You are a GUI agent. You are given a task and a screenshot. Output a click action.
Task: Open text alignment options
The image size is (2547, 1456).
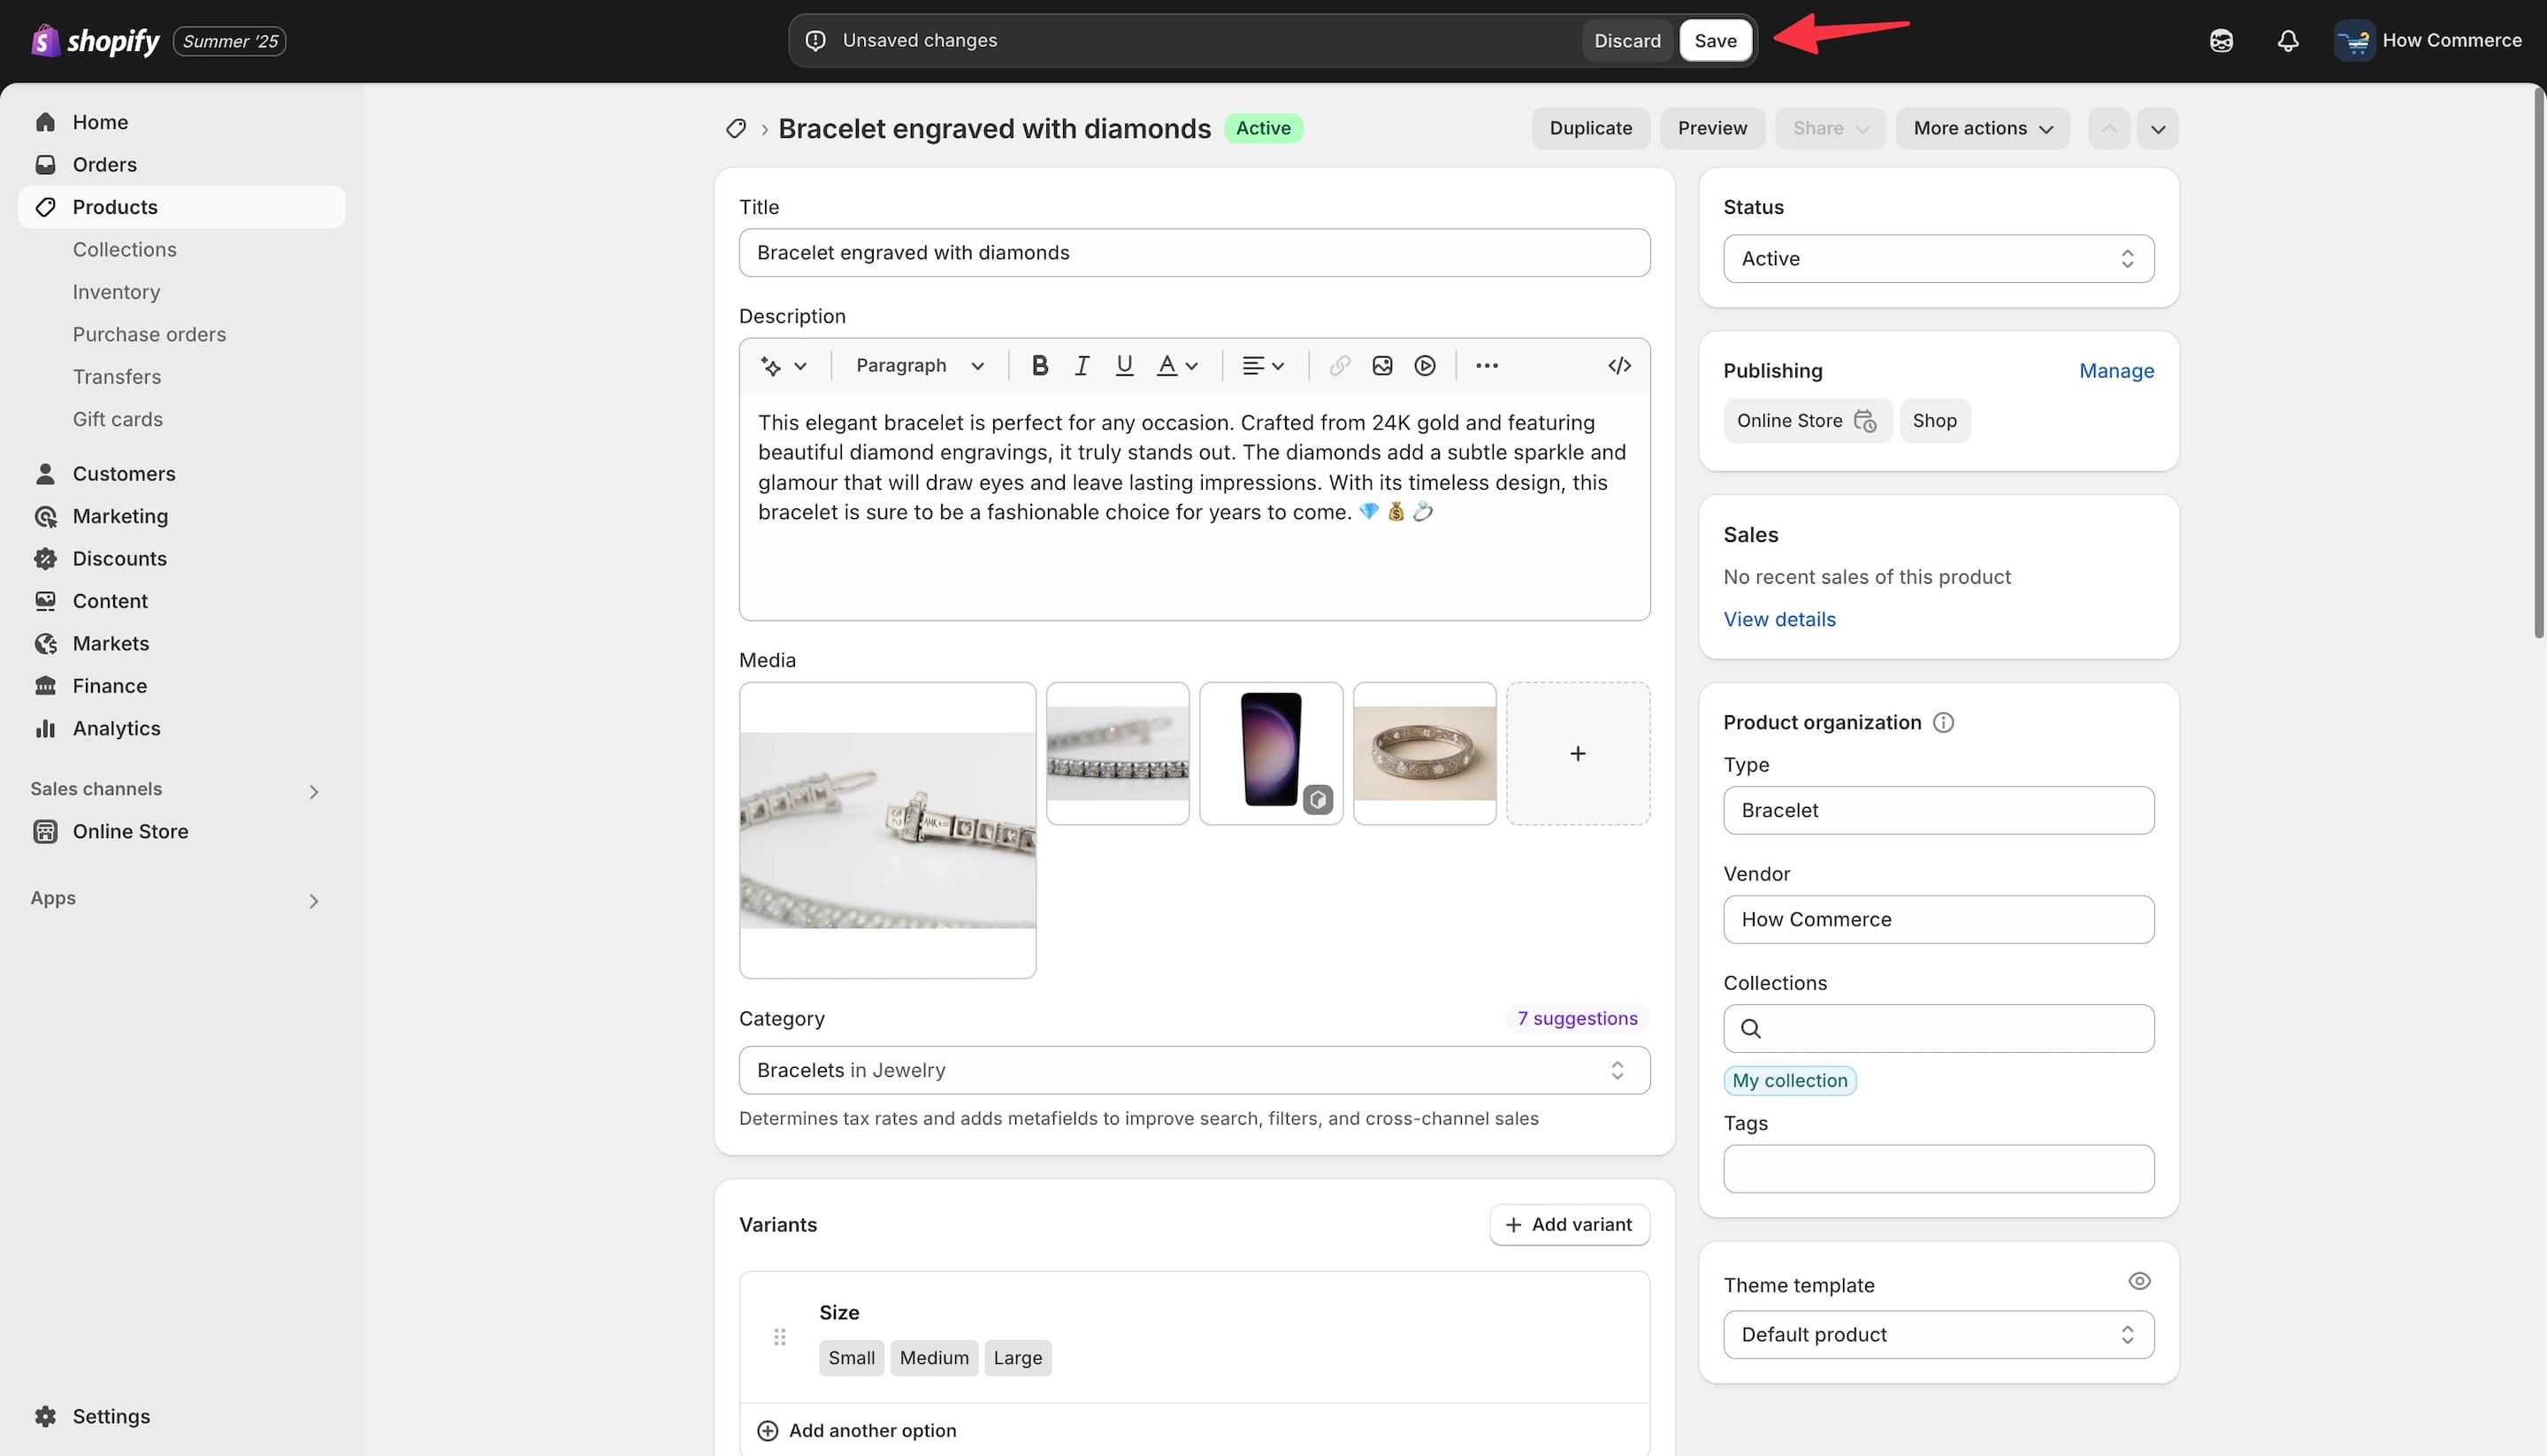[1263, 366]
